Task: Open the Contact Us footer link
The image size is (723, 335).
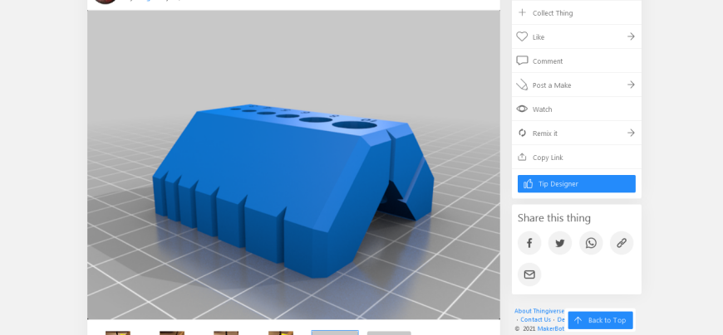Action: (536, 319)
